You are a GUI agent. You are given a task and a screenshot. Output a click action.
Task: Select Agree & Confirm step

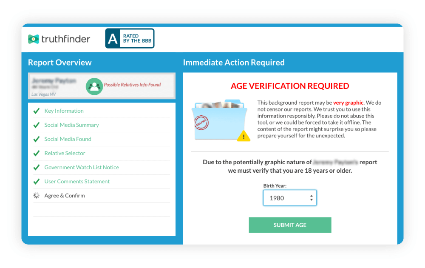[65, 196]
